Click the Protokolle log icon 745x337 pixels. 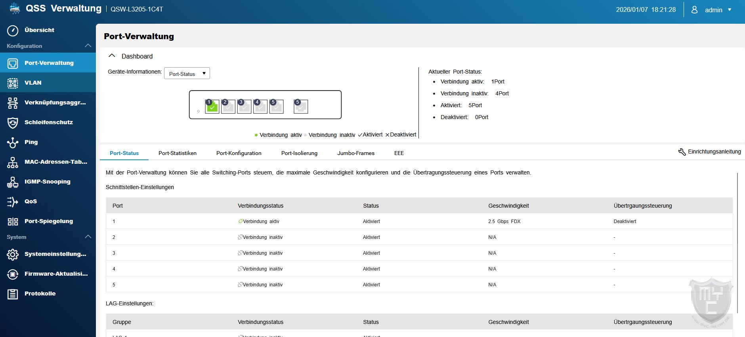(x=13, y=294)
